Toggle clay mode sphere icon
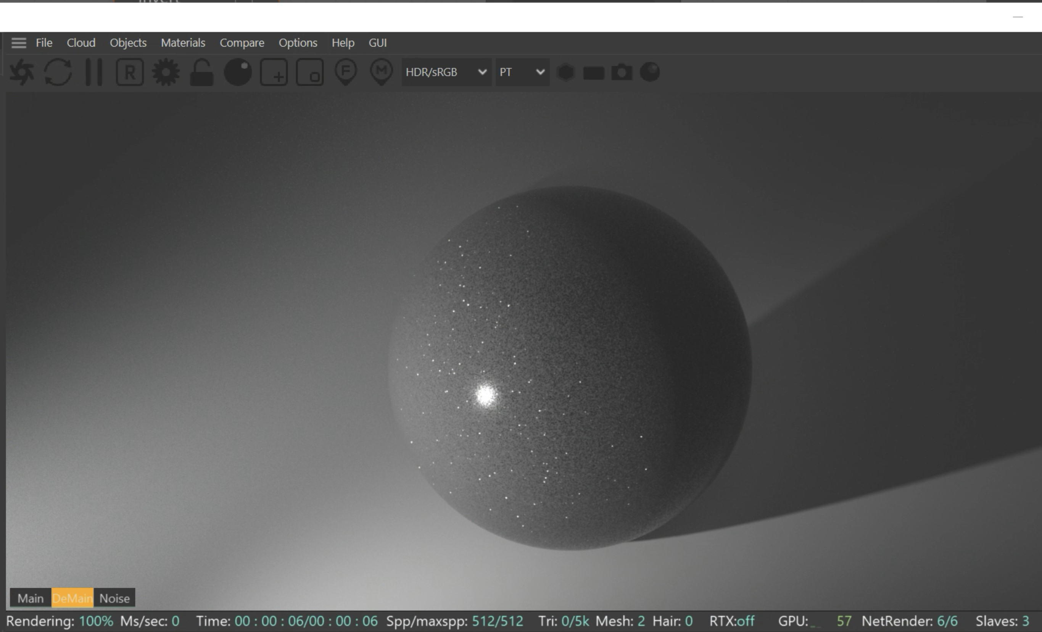The width and height of the screenshot is (1042, 632). (x=238, y=73)
